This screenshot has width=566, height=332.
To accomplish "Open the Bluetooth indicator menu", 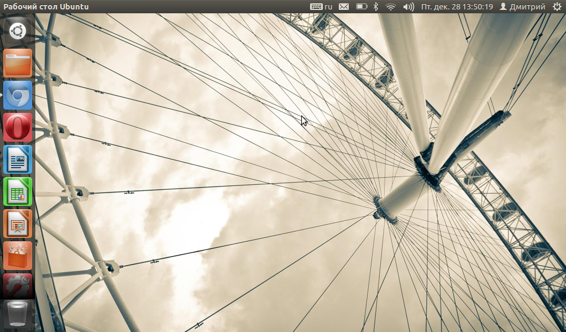I will 376,7.
